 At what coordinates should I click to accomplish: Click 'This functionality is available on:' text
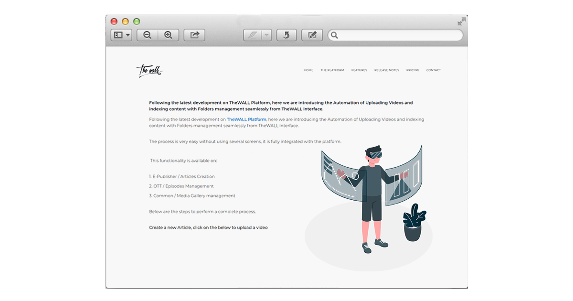click(x=184, y=161)
